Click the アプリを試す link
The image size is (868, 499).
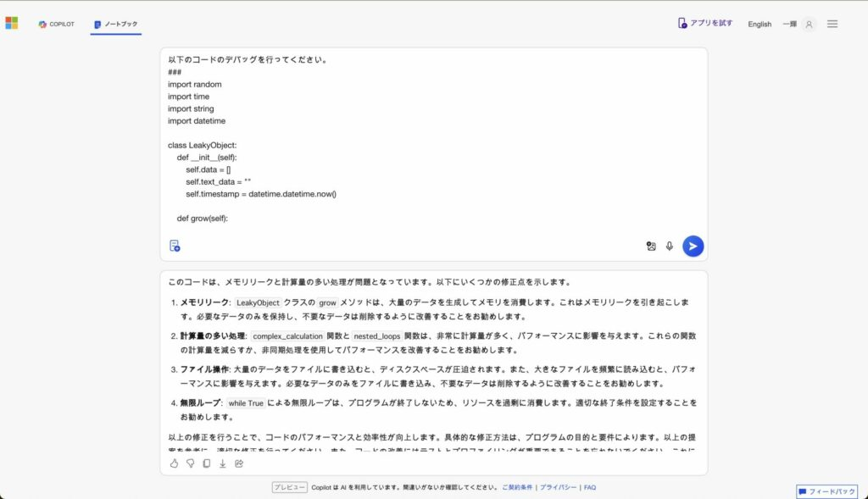point(704,24)
